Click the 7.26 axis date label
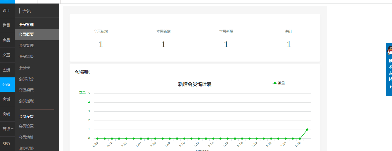This screenshot has height=151, width=392. [298, 144]
